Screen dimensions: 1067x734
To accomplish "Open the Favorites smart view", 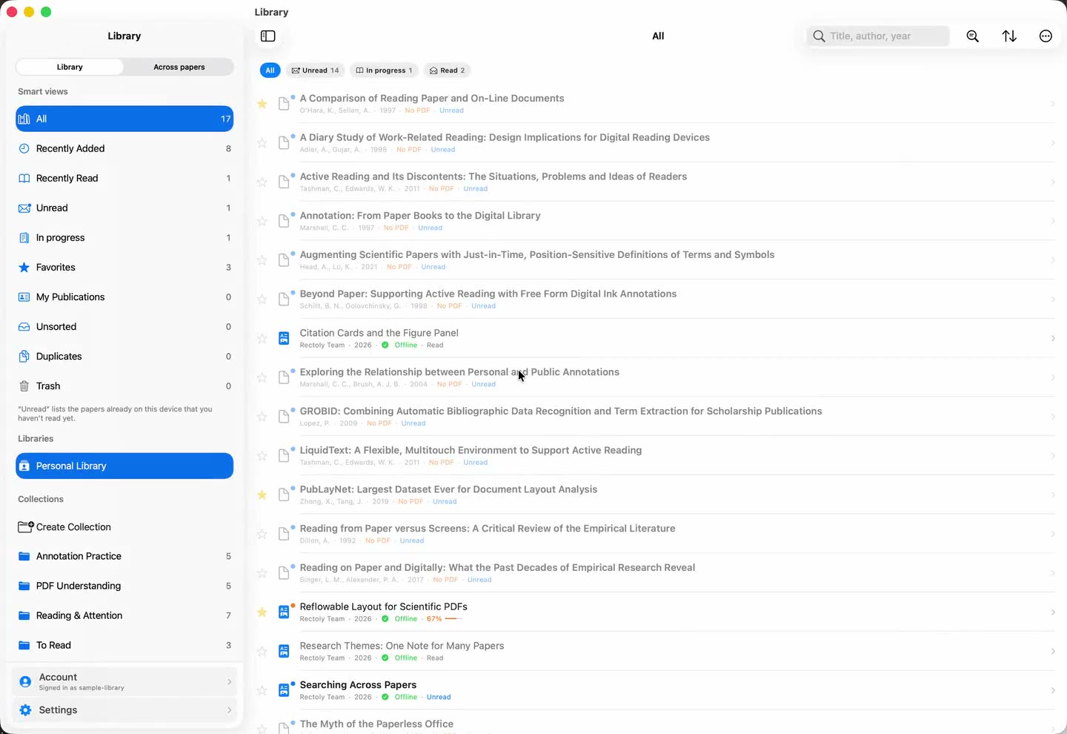I will click(124, 267).
